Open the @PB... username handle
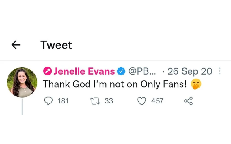This screenshot has width=231, height=144. click(142, 71)
